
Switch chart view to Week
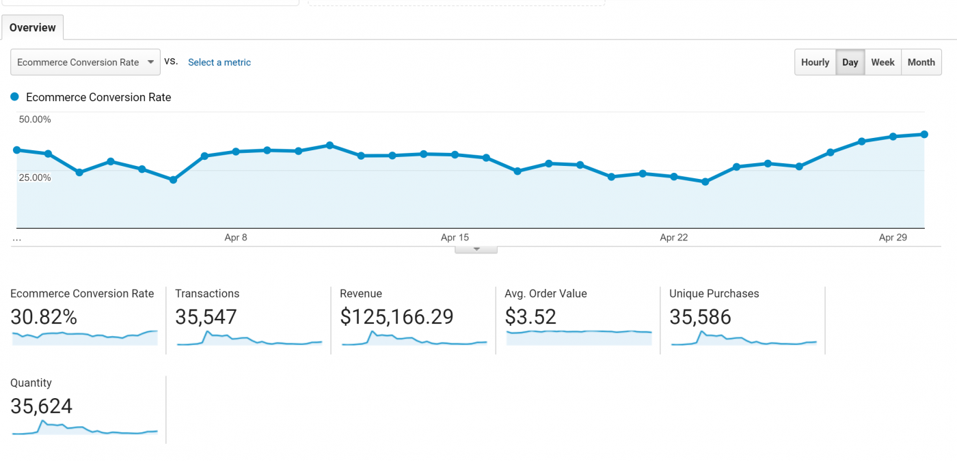882,62
